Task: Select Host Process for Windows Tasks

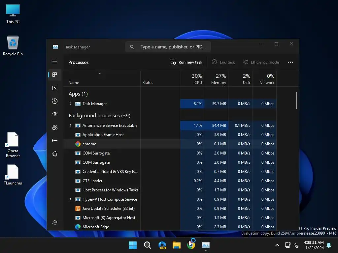Action: tap(170, 190)
